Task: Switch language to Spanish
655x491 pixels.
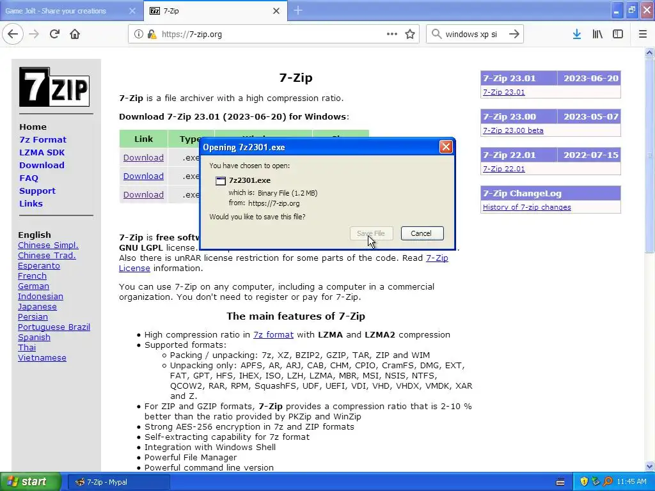Action: coord(34,337)
